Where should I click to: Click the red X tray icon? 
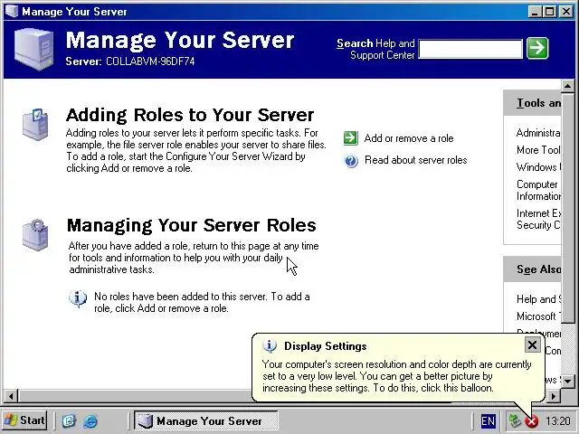[x=532, y=421]
